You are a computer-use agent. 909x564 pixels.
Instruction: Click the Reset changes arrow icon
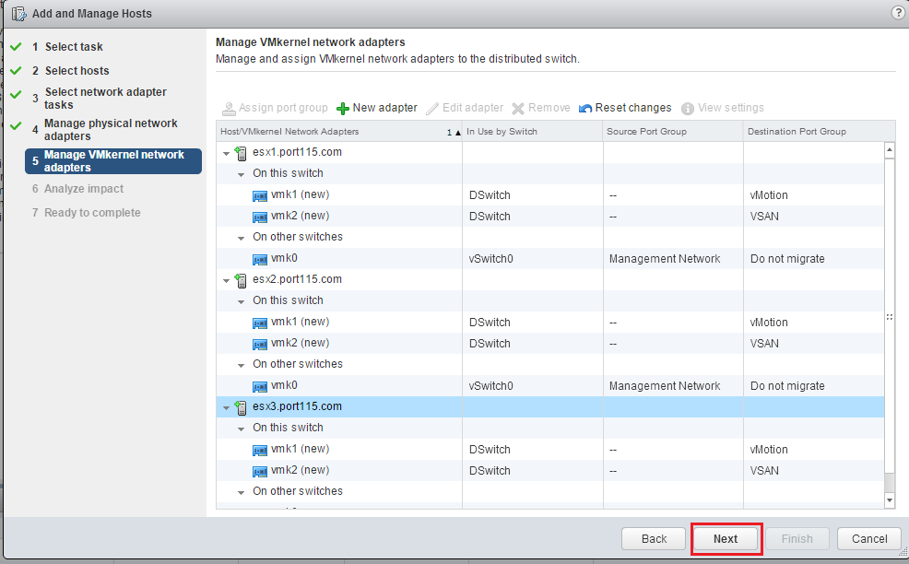[x=585, y=108]
